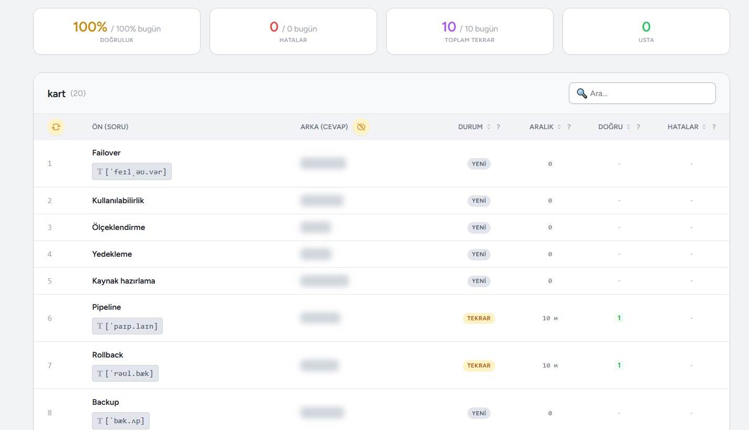Click the magnifier icon in the search box
This screenshot has width=749, height=430.
[x=581, y=93]
